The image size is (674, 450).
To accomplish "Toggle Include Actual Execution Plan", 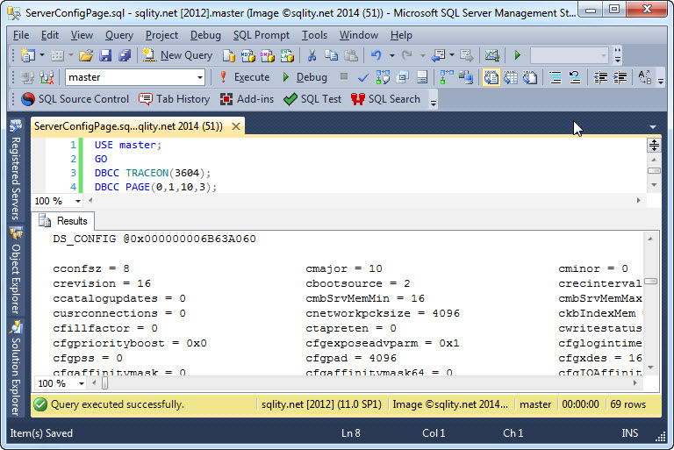I will 447,77.
